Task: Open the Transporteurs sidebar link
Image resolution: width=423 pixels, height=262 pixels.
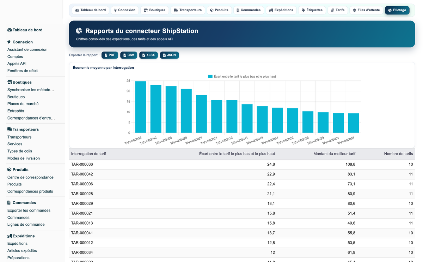Action: point(19,137)
